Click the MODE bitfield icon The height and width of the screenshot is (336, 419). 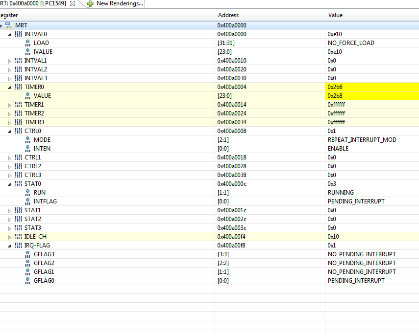coord(27,140)
